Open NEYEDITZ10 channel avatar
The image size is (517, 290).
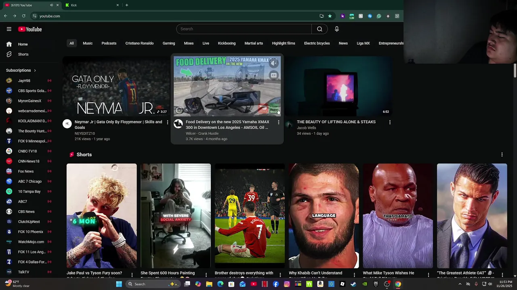(67, 124)
